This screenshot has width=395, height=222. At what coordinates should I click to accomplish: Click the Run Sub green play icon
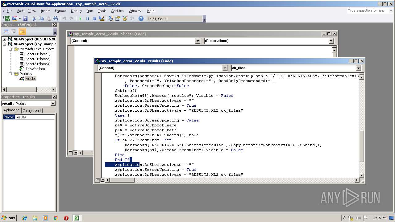point(80,19)
